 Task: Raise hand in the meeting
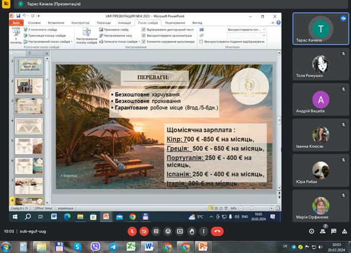[x=192, y=231]
